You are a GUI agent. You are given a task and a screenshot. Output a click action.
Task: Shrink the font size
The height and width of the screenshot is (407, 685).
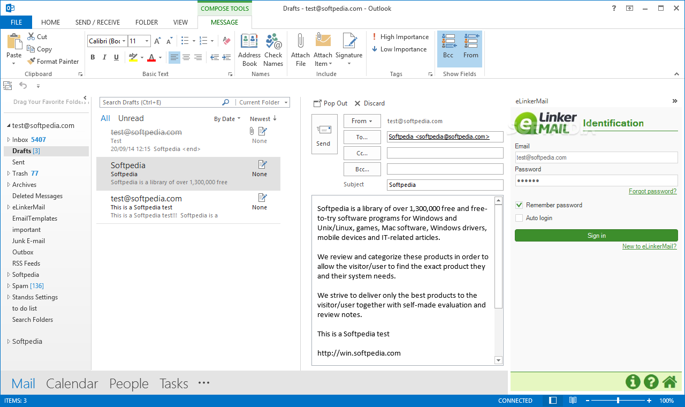point(169,41)
